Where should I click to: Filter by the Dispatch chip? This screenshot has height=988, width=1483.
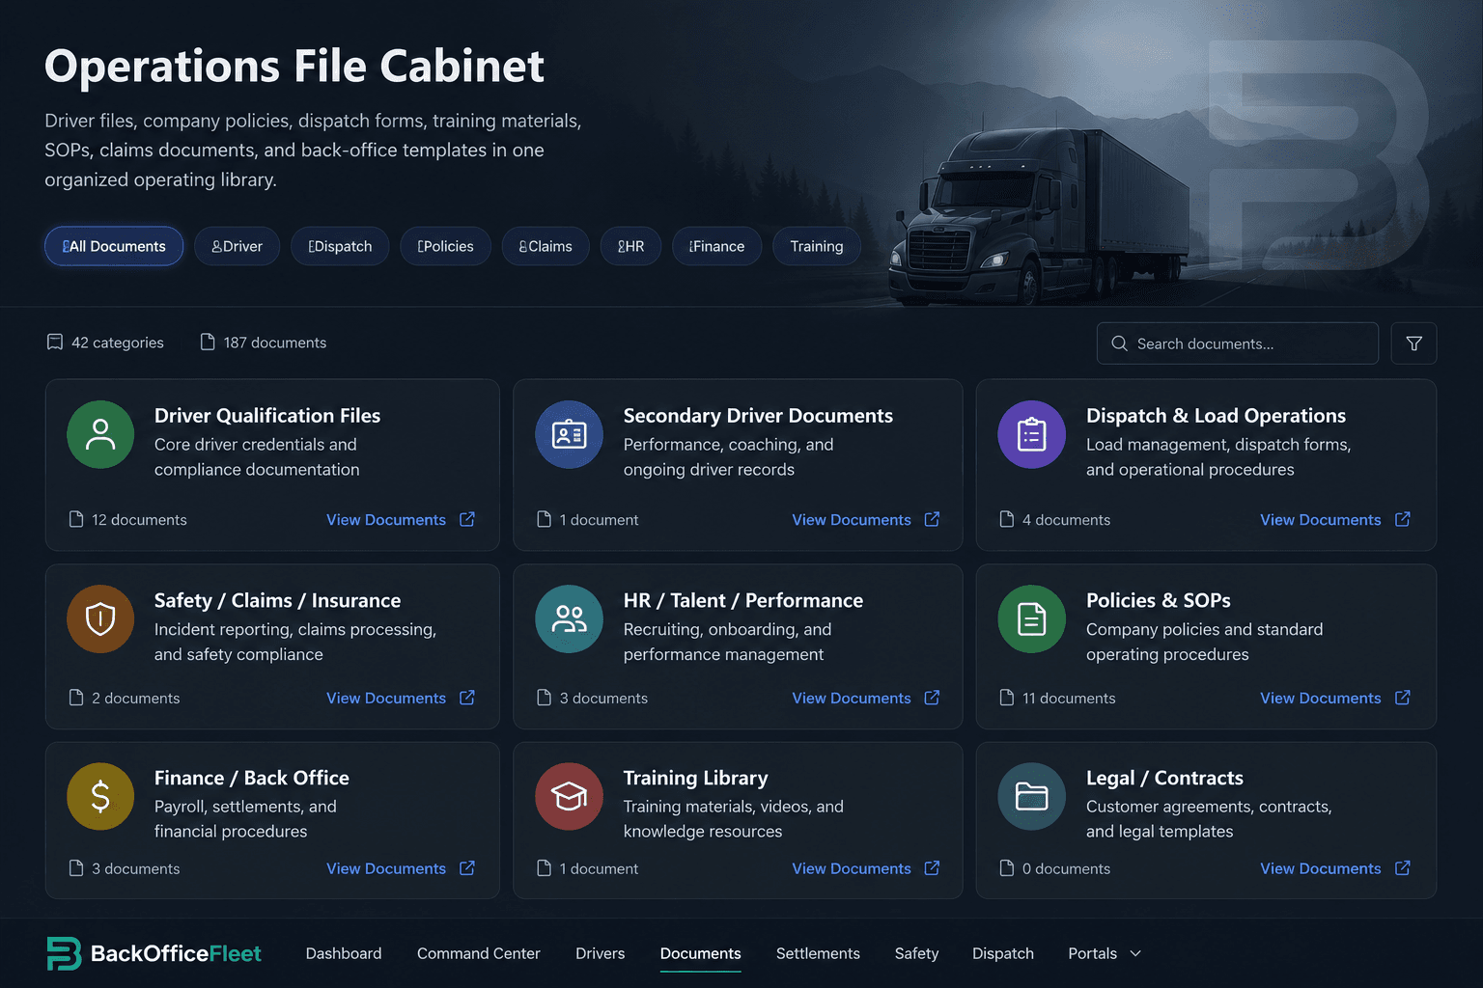340,246
